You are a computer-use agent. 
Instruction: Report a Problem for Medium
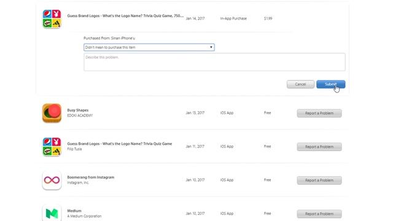pos(319,214)
